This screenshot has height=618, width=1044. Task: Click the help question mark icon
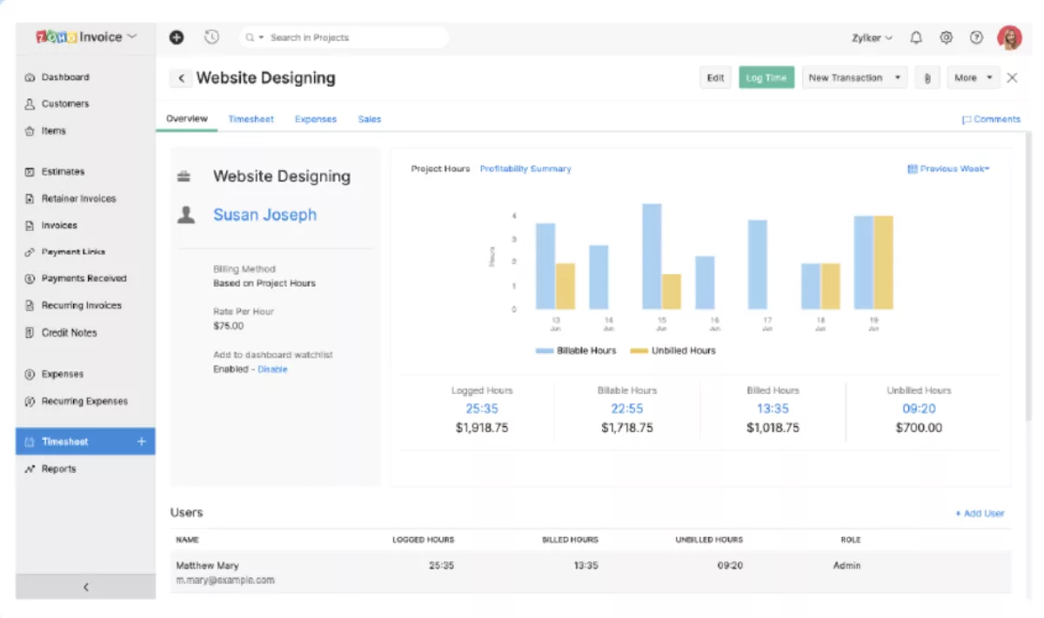tap(976, 38)
